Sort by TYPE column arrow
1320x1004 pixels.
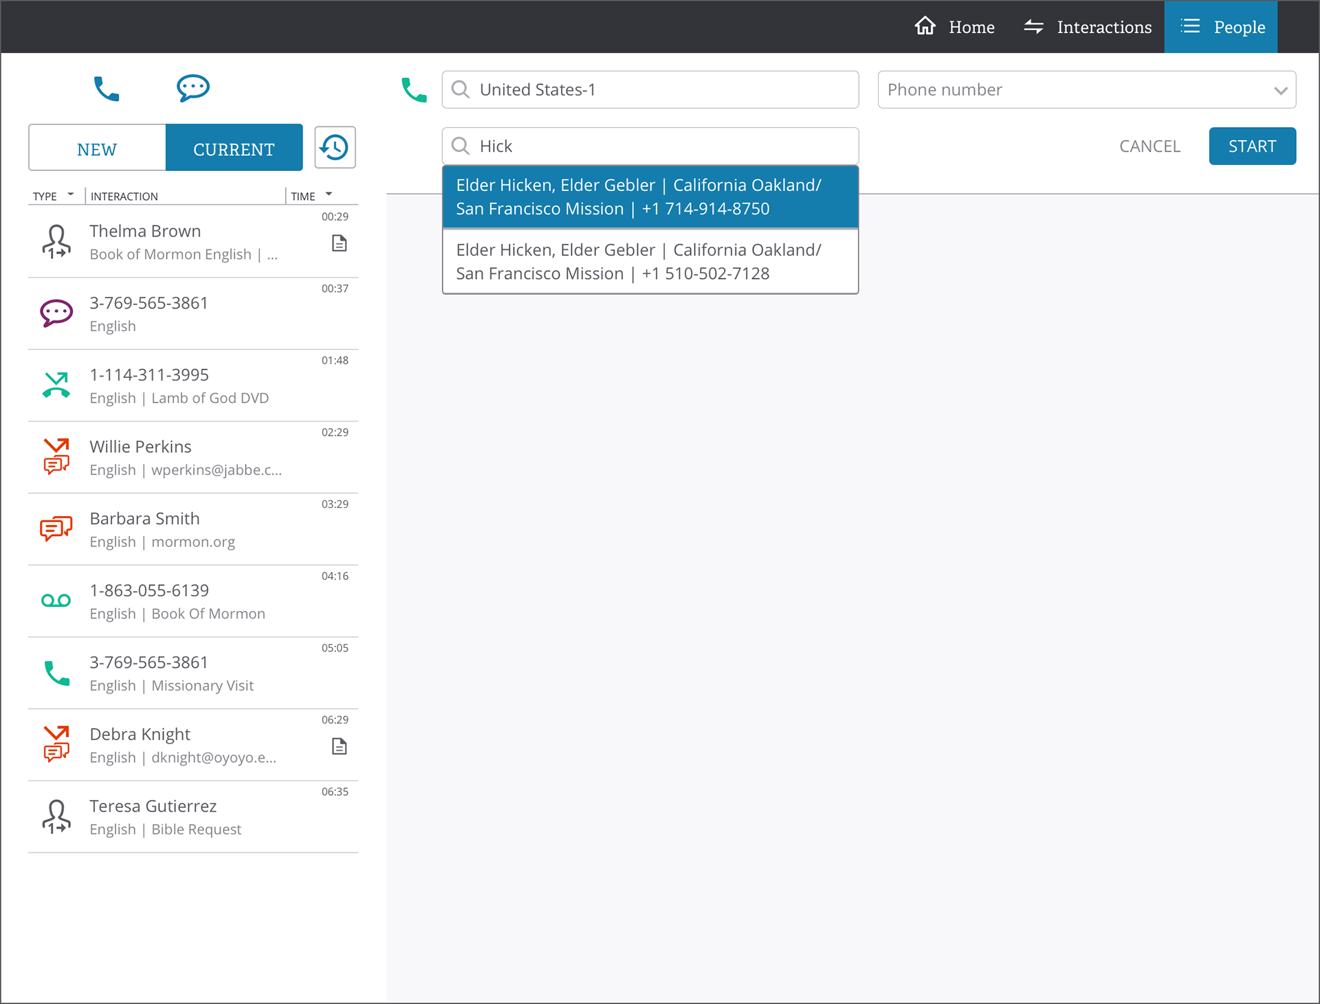pyautogui.click(x=70, y=194)
